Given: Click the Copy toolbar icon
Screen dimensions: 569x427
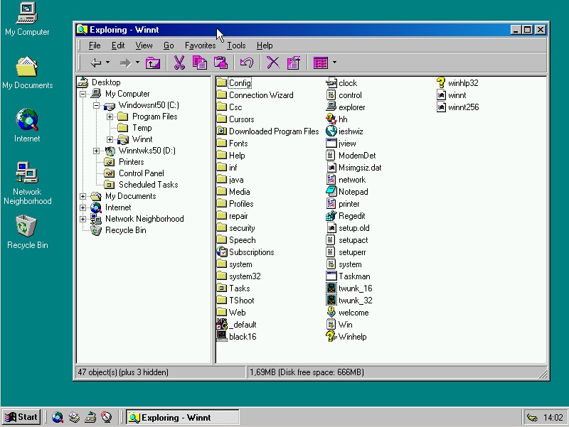Looking at the screenshot, I should [x=200, y=63].
